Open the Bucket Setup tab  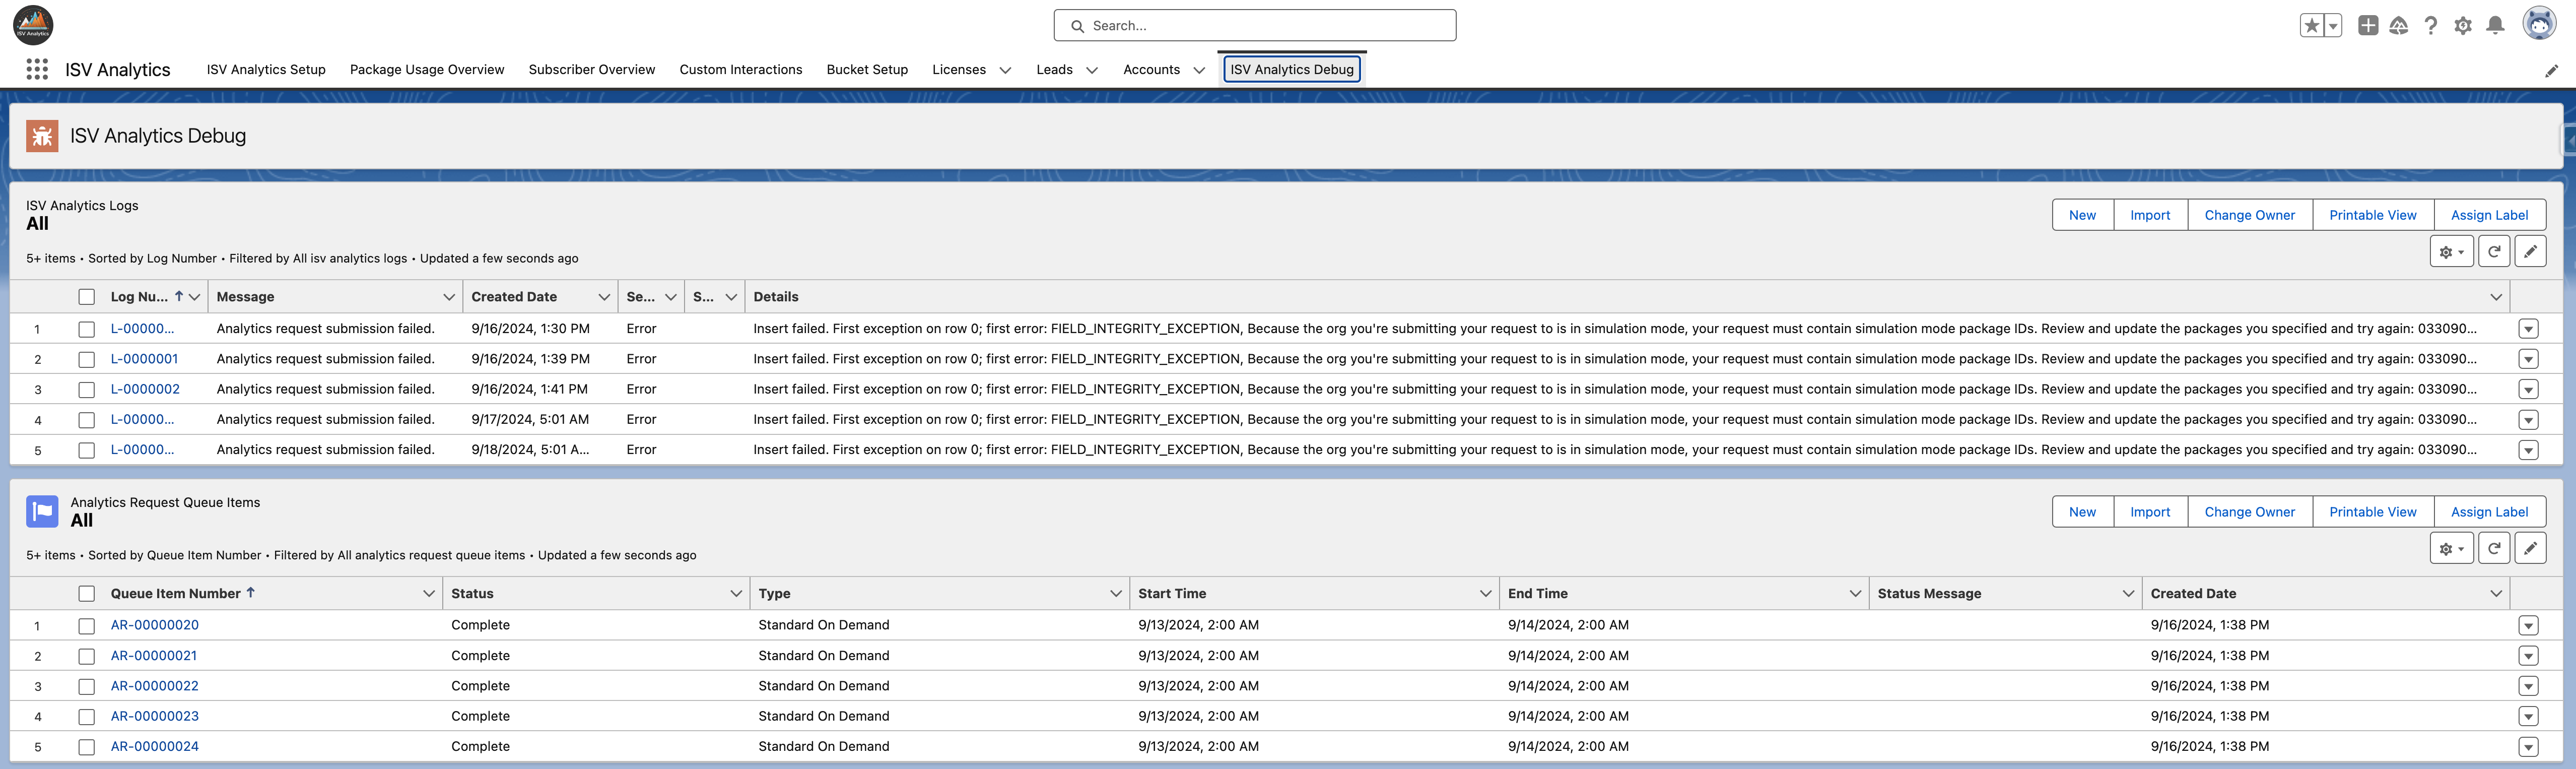tap(867, 69)
